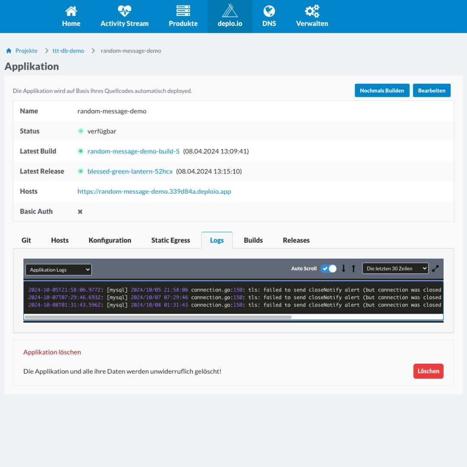Open the blessed-green-lantern-52hcx release link
Viewport: 467px width, 467px height.
(130, 171)
